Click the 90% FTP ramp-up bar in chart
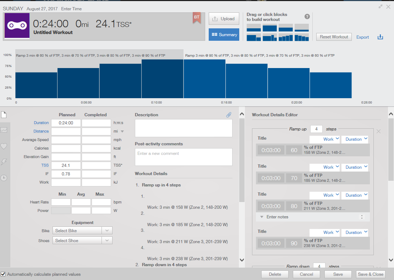Image resolution: width=394 pixels, height=280 pixels. (162, 79)
